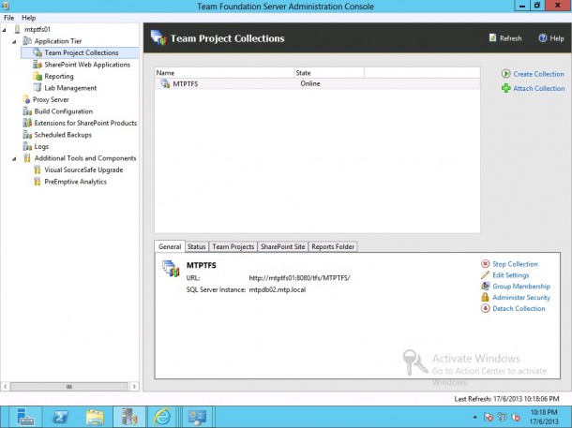The width and height of the screenshot is (572, 428).
Task: Click the Stop Collection link
Action: click(515, 264)
